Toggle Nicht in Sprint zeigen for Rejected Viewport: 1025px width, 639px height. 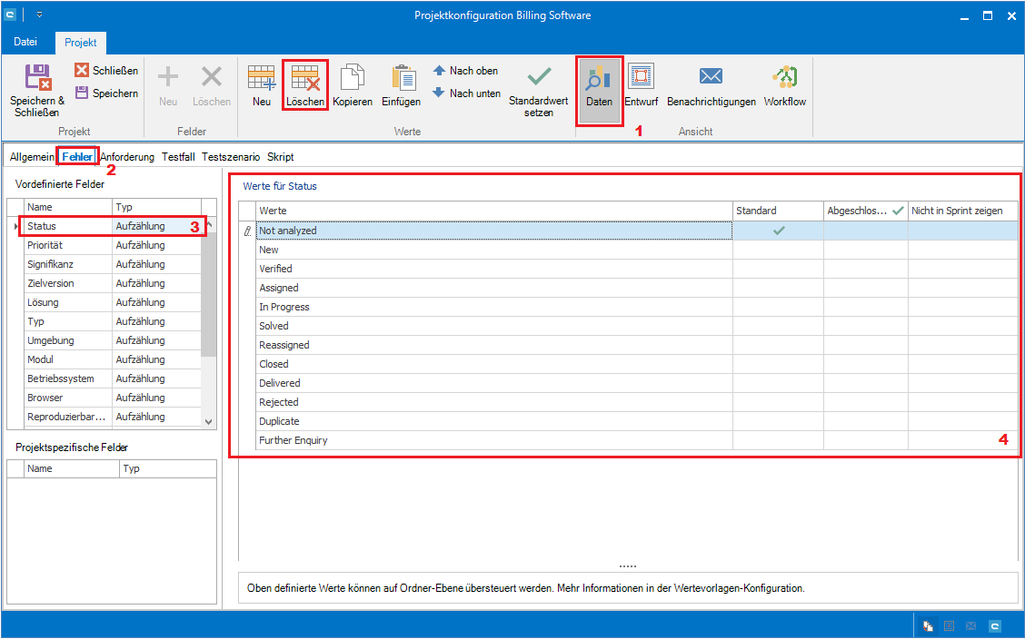(962, 402)
